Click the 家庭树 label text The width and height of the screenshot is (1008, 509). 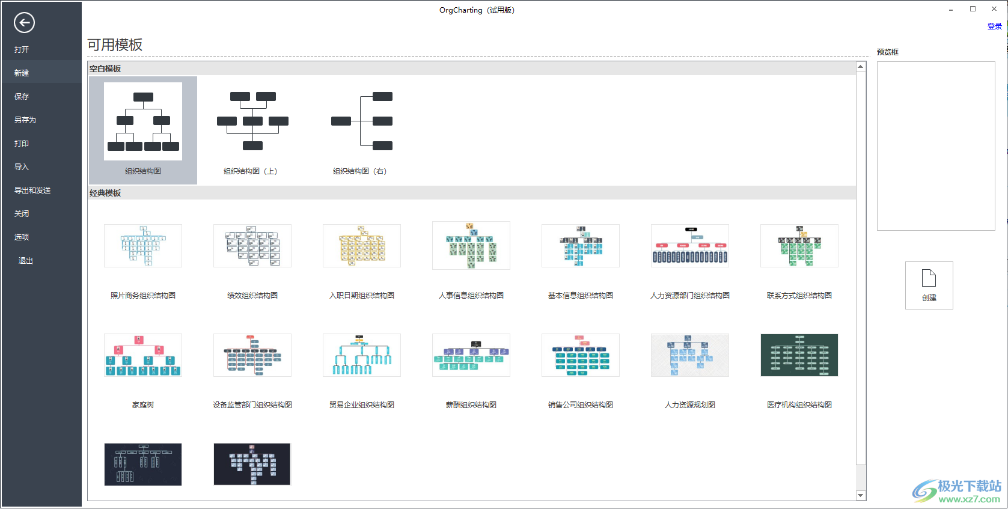pos(143,405)
